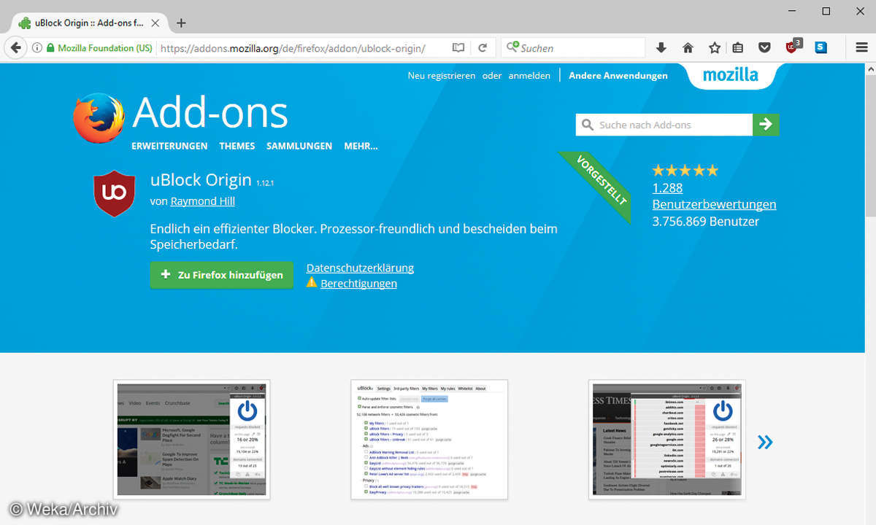
Task: Show next screenshots with double chevron
Action: [764, 441]
